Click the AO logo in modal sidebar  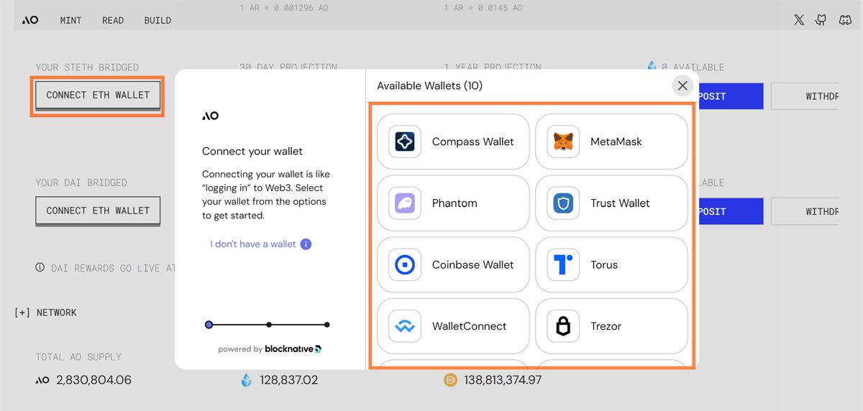[210, 116]
